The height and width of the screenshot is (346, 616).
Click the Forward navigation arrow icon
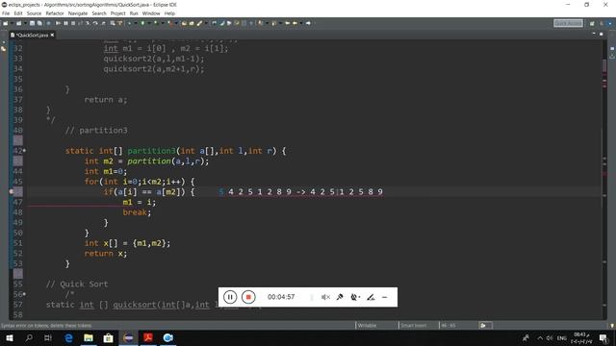308,23
